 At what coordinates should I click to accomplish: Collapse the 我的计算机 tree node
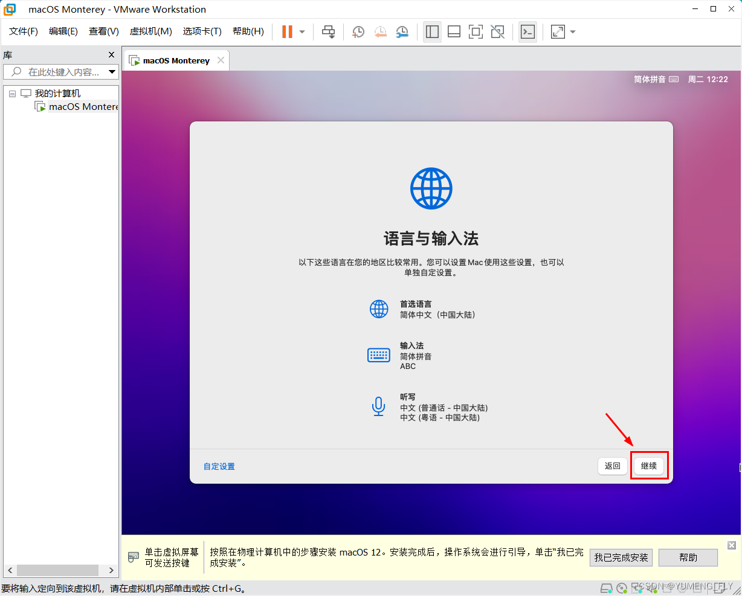tap(12, 94)
